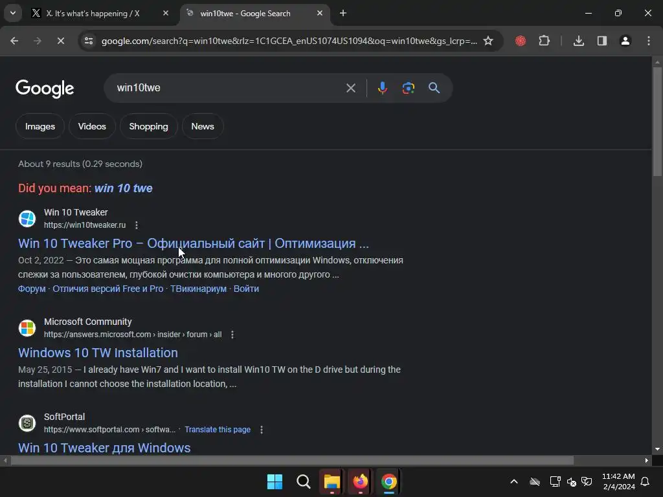Filter results by Images
The width and height of the screenshot is (663, 497).
click(40, 126)
